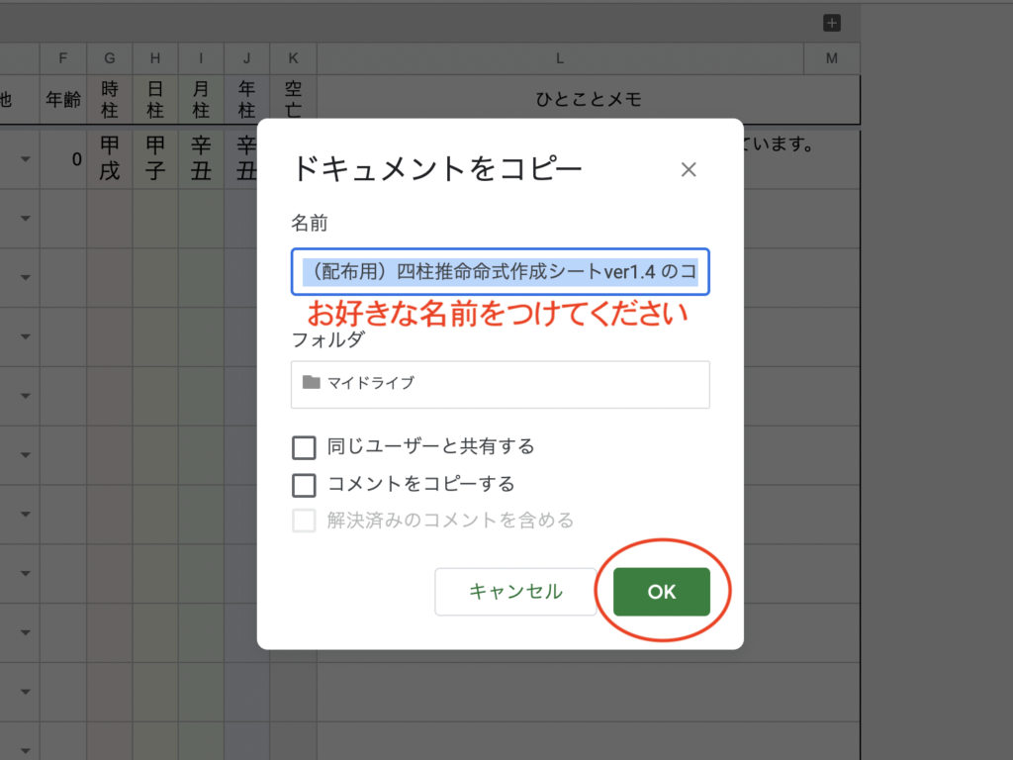Confirm the copy with the OK button
1013x760 pixels.
(x=661, y=592)
